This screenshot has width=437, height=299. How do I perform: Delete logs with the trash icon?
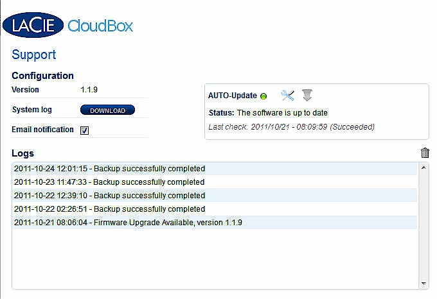point(425,153)
